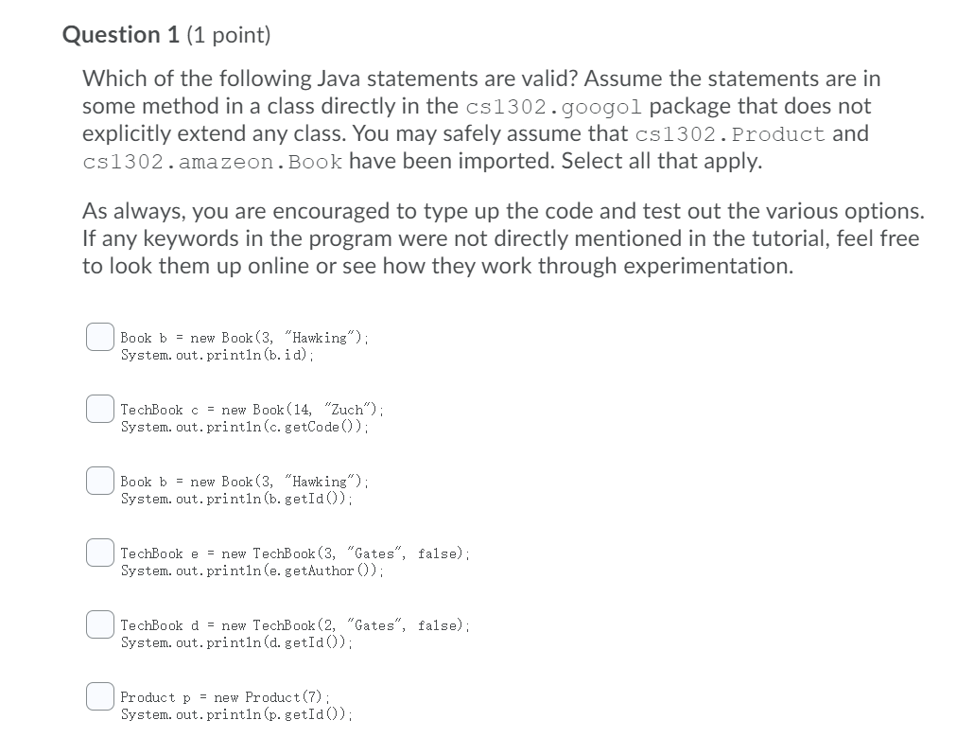The height and width of the screenshot is (755, 956).
Task: Click the (1 point) label
Action: coord(228,35)
